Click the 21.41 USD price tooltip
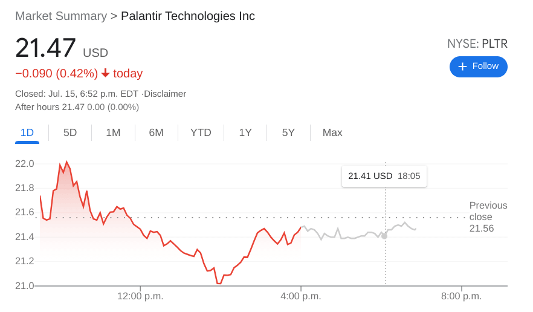The height and width of the screenshot is (312, 533). click(x=384, y=177)
